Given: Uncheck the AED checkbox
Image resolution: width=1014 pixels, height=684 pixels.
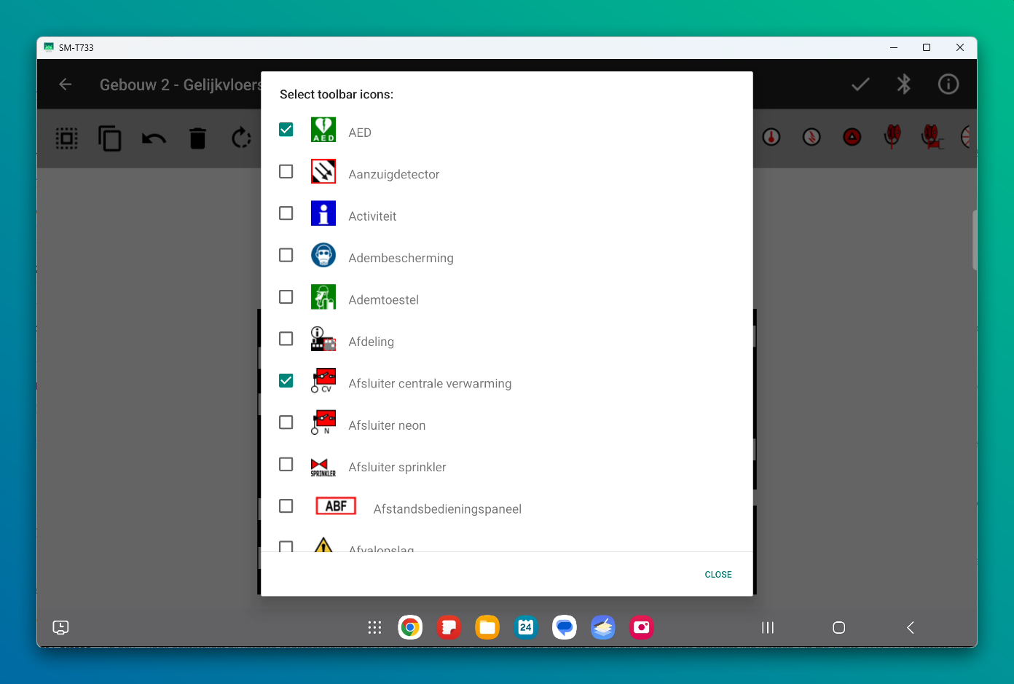Looking at the screenshot, I should 286,130.
